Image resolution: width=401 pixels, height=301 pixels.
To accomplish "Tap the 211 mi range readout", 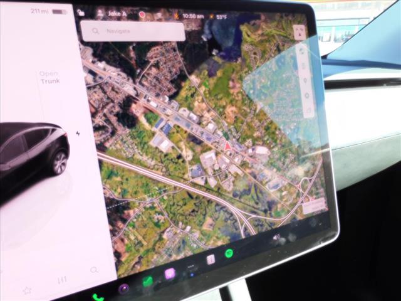I will (39, 11).
